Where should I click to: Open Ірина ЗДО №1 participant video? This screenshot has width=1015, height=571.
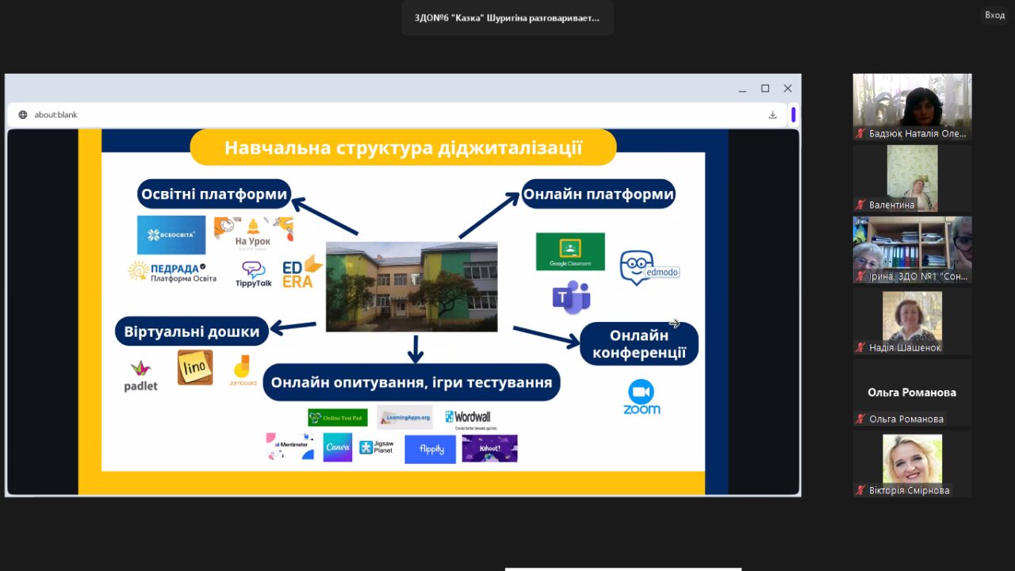tap(912, 250)
